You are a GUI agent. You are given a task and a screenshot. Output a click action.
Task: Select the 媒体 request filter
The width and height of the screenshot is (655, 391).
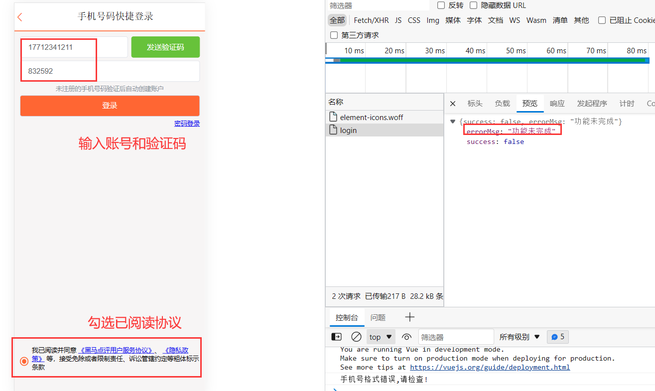453,20
